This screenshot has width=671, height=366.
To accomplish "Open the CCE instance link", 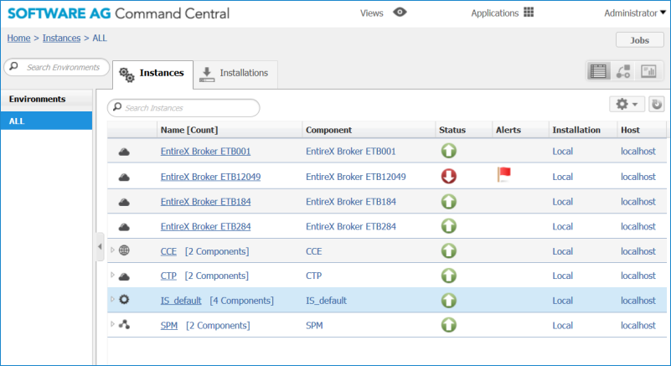I will coord(168,251).
